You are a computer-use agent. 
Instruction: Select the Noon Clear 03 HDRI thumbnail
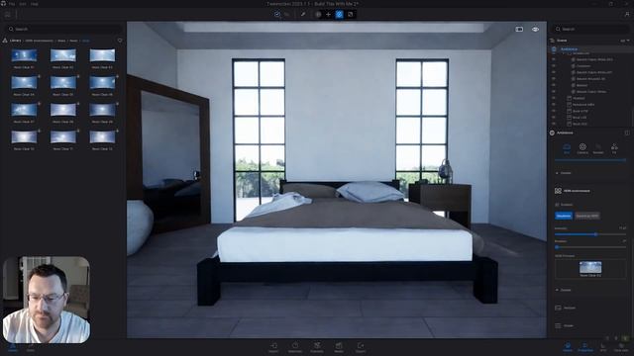[x=102, y=55]
